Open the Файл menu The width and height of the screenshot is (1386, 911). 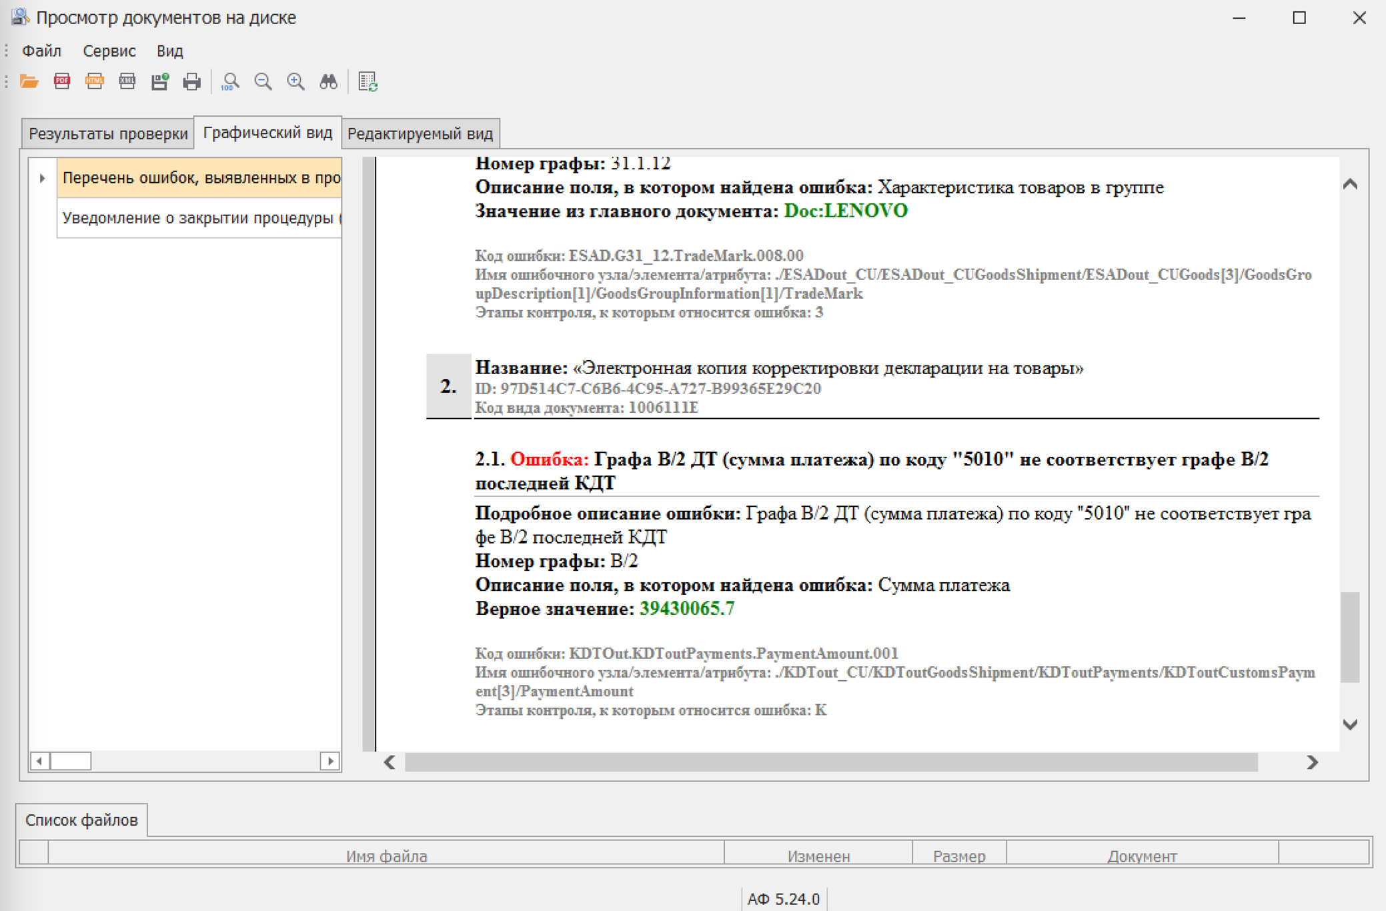[41, 51]
